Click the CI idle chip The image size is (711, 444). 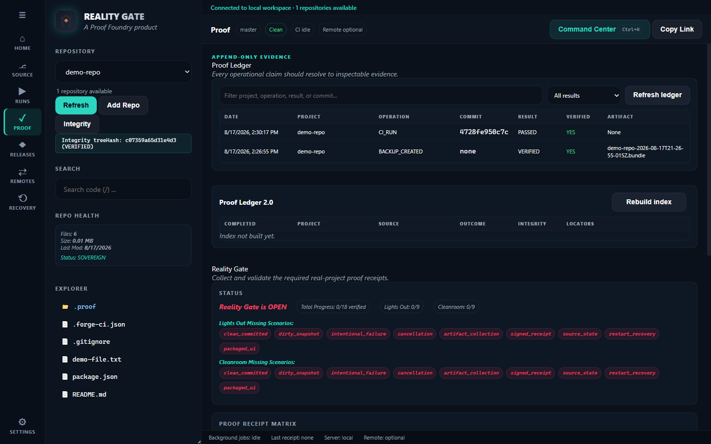[303, 30]
